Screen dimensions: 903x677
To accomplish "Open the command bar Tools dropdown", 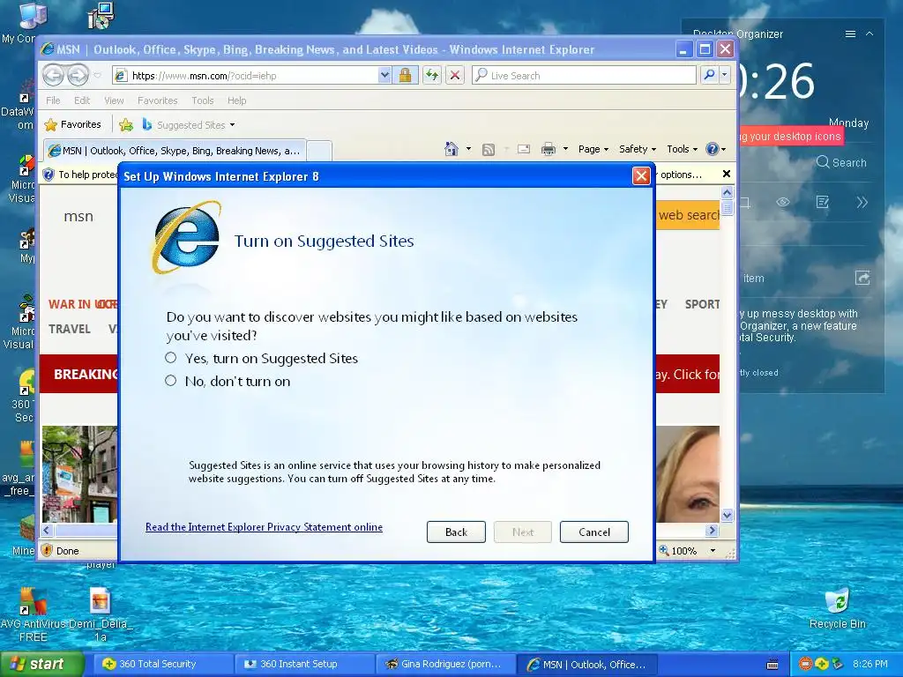I will pos(682,149).
